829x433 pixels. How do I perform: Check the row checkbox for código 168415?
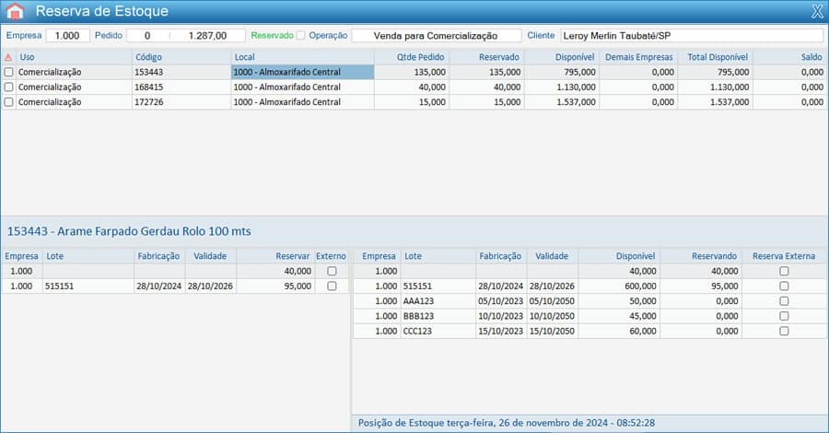8,87
